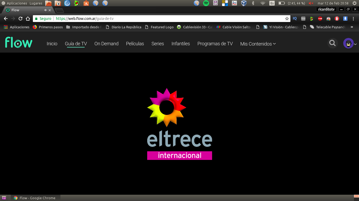Go back using the browser back arrow
Viewport: 359px width, 201px height.
pos(6,19)
